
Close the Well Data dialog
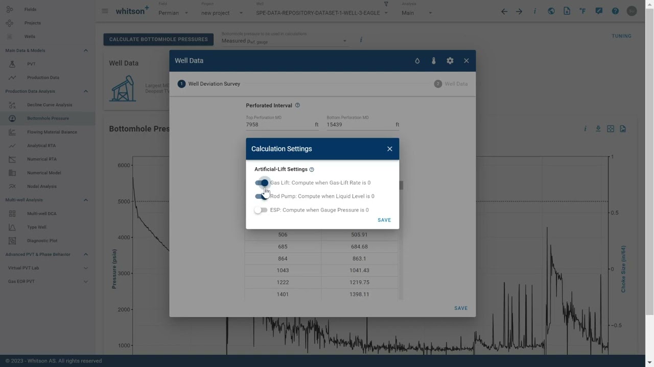click(x=466, y=61)
